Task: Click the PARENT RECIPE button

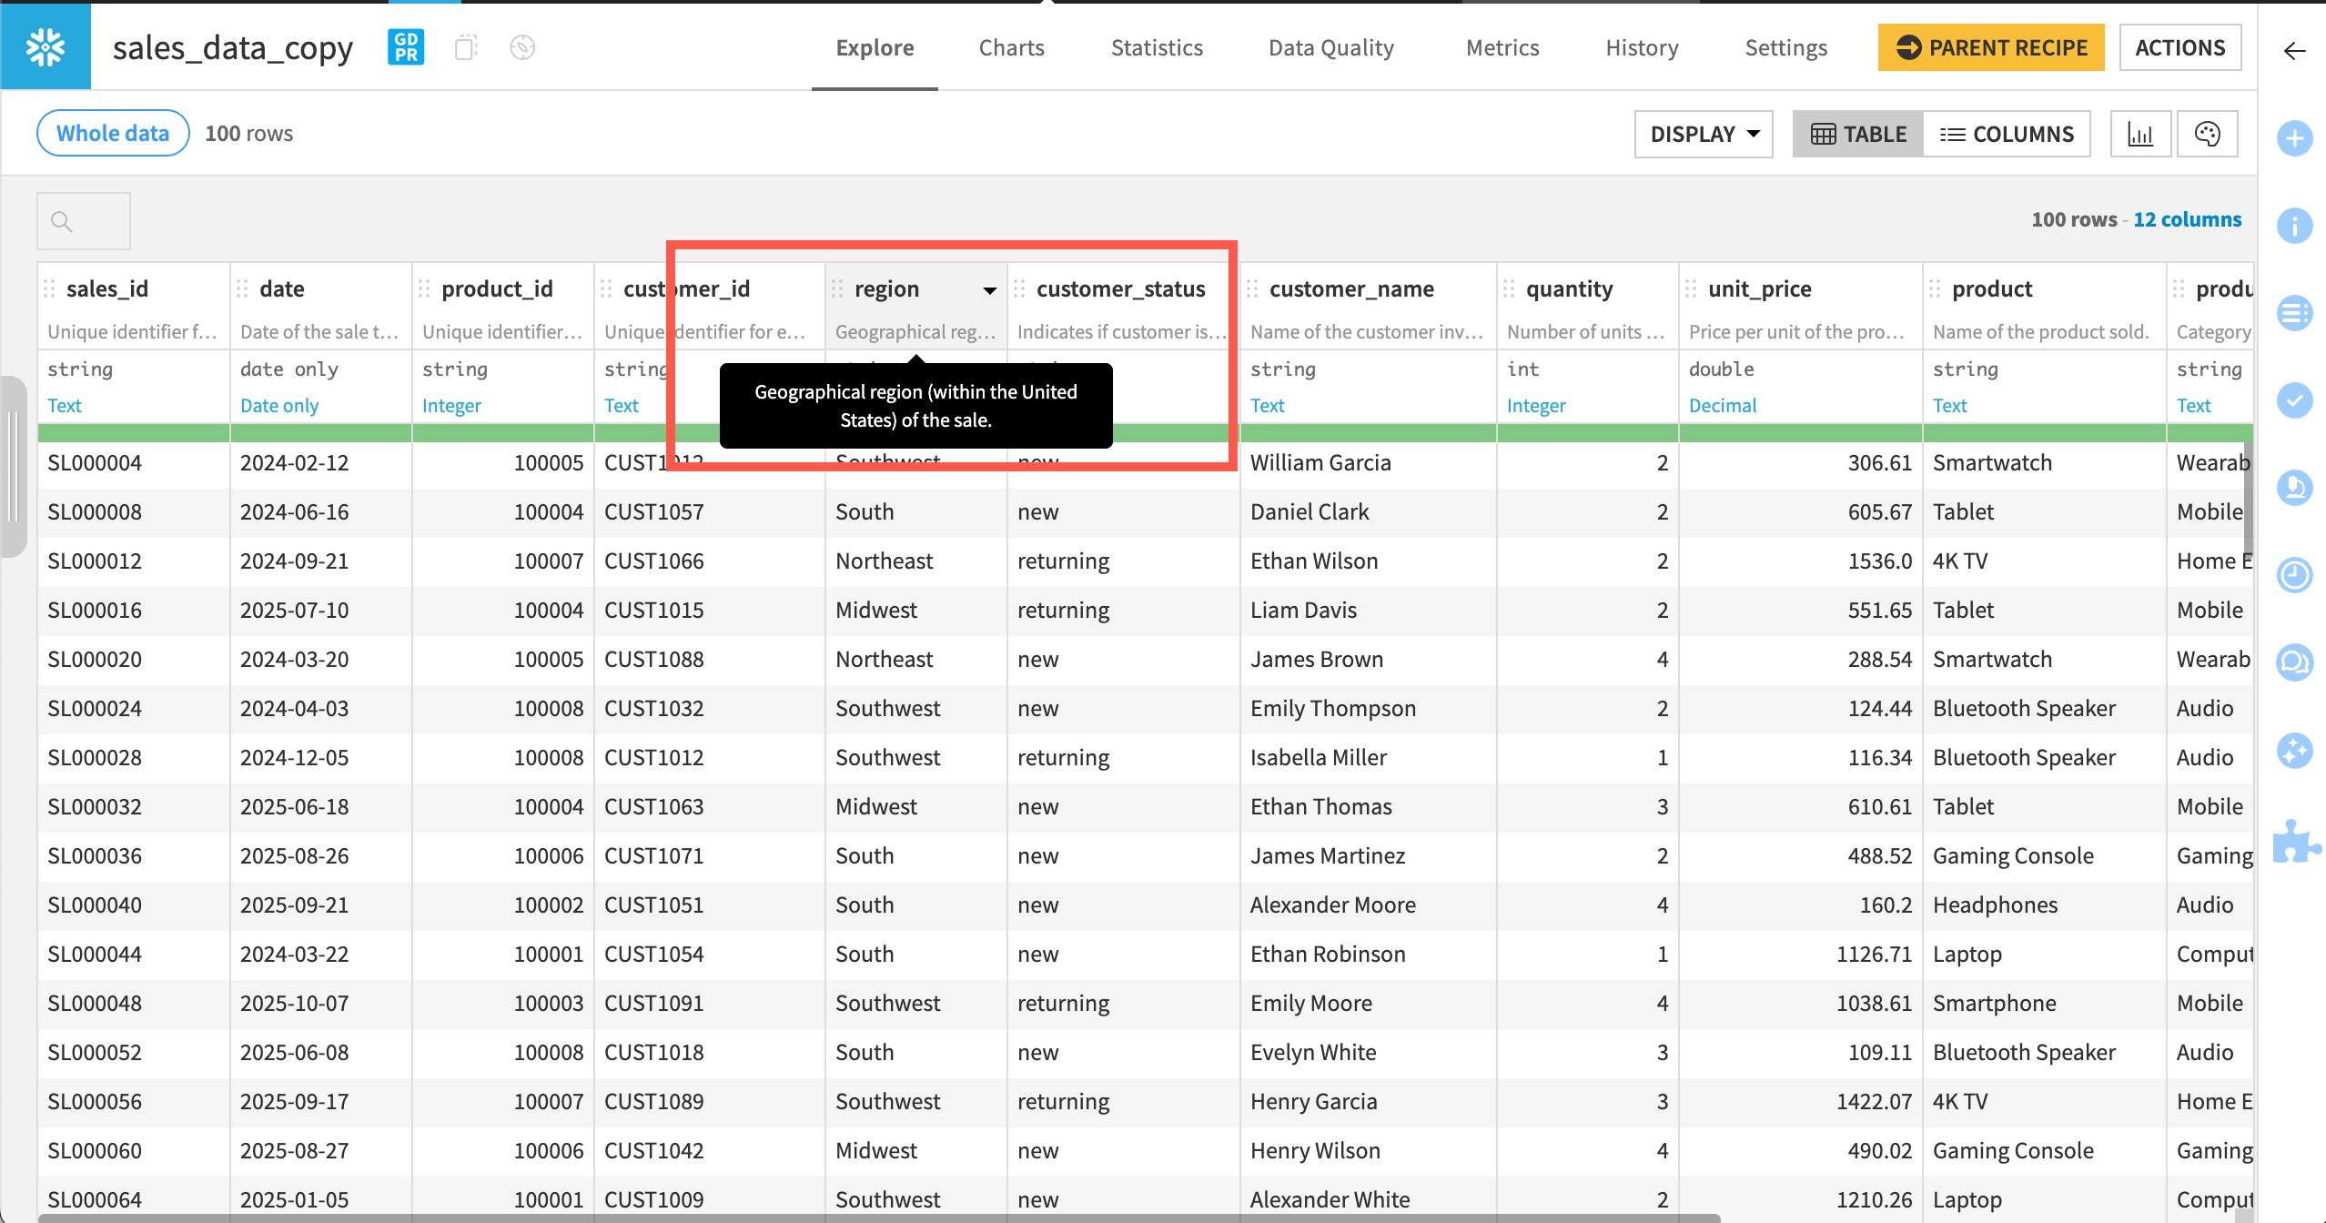Action: 1991,46
